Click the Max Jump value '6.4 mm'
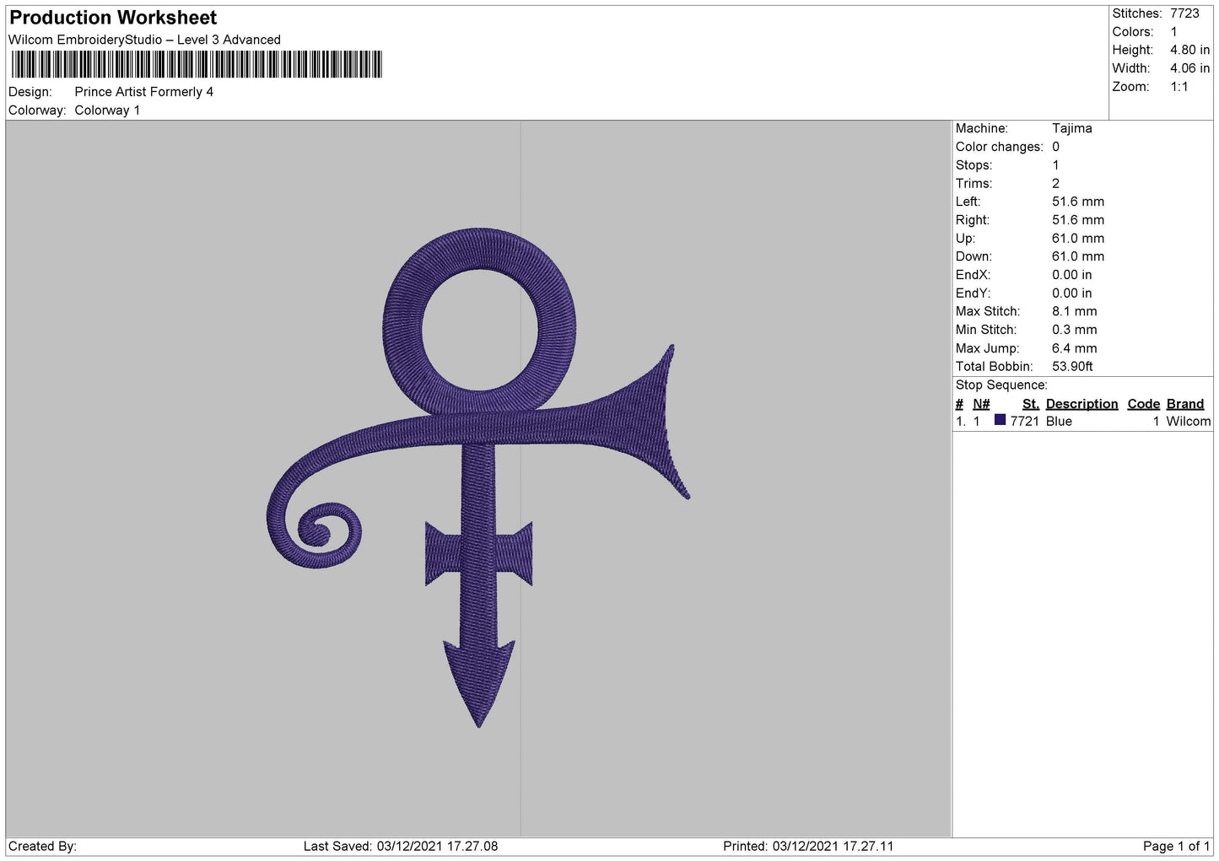Viewport: 1219px width, 861px height. tap(1075, 348)
